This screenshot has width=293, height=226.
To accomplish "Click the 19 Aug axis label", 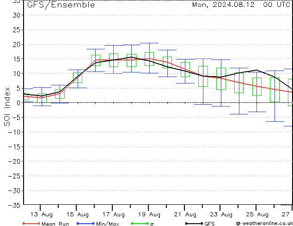I will coord(149,214).
